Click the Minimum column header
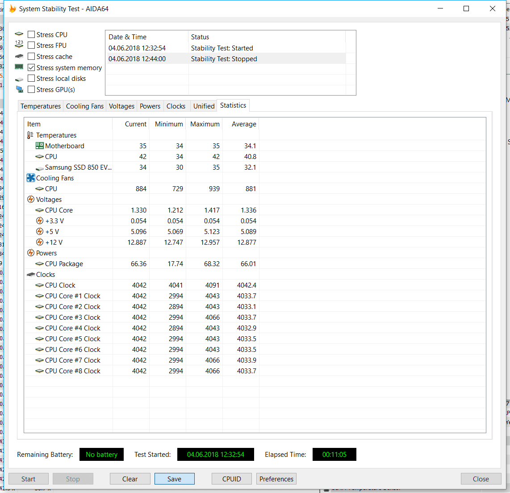The image size is (510, 493). [167, 124]
